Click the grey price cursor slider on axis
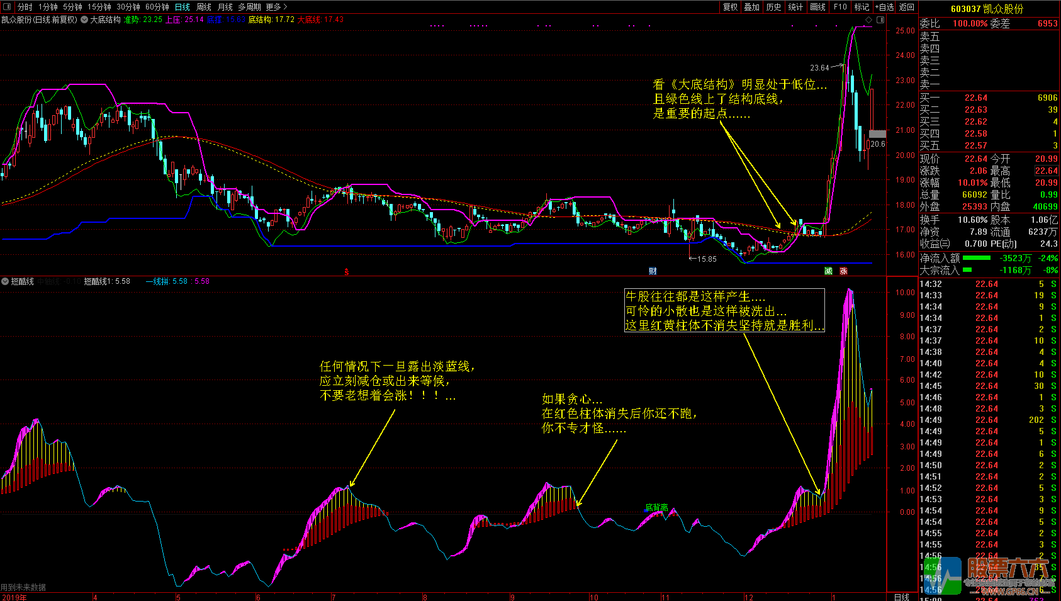Image resolution: width=1061 pixels, height=601 pixels. click(x=877, y=134)
